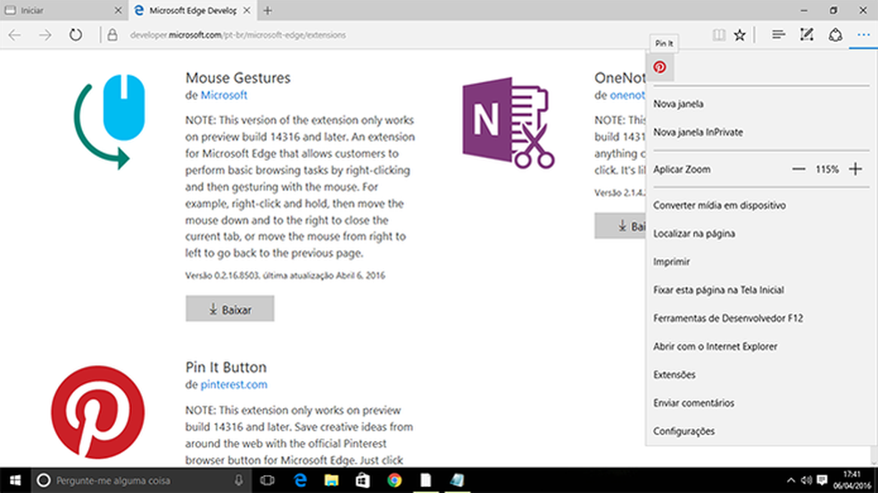
Task: Select Nova janela InPrivate
Action: (x=699, y=132)
